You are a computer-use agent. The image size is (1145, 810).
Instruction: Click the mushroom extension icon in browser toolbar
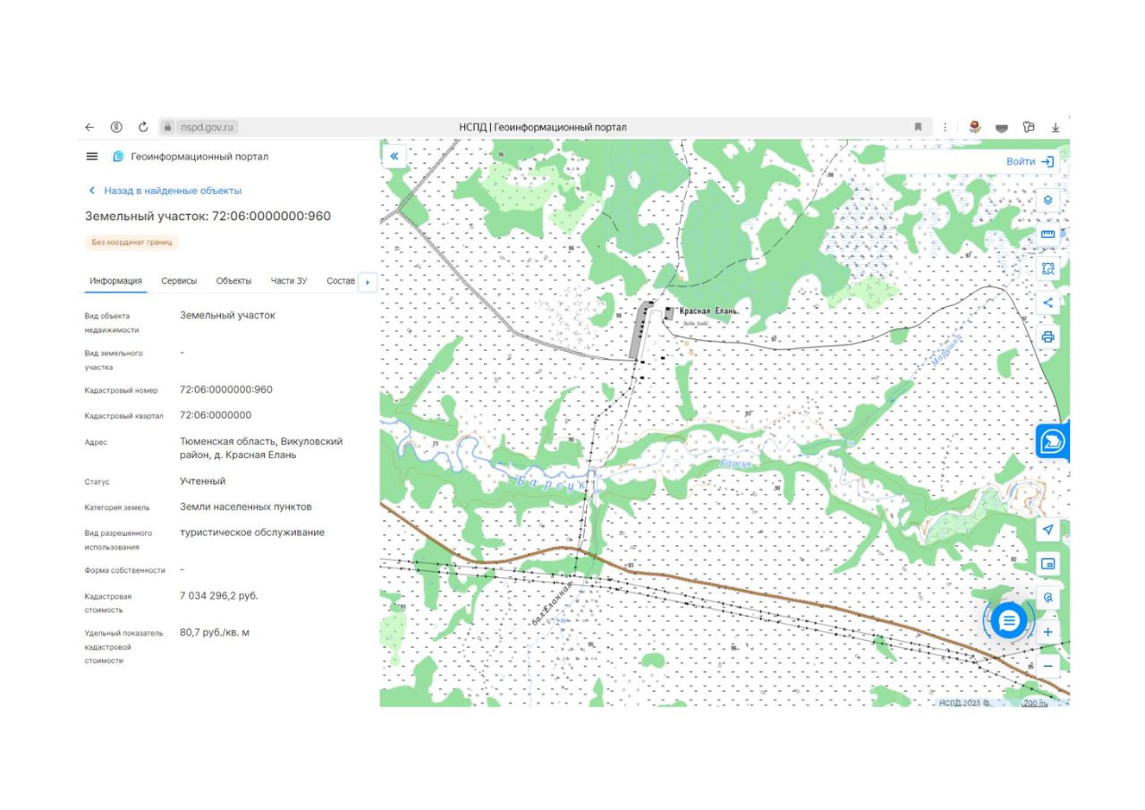[975, 127]
